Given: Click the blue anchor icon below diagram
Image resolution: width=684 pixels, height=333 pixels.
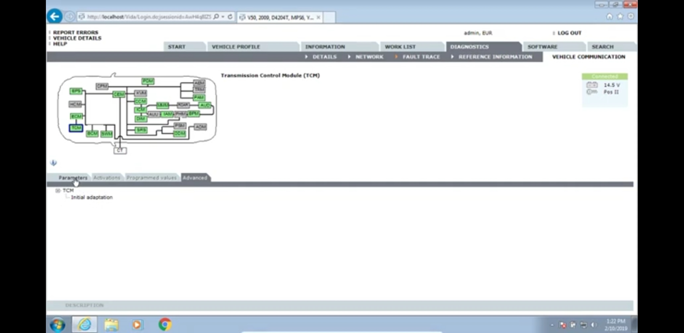Looking at the screenshot, I should pos(53,162).
